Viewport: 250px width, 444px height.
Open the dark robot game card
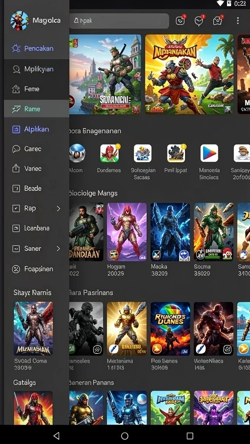(x=86, y=329)
